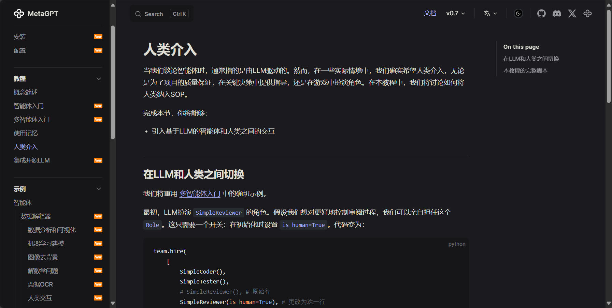Image resolution: width=612 pixels, height=308 pixels.
Task: Click the page scrollbar up arrow
Action: tap(609, 5)
